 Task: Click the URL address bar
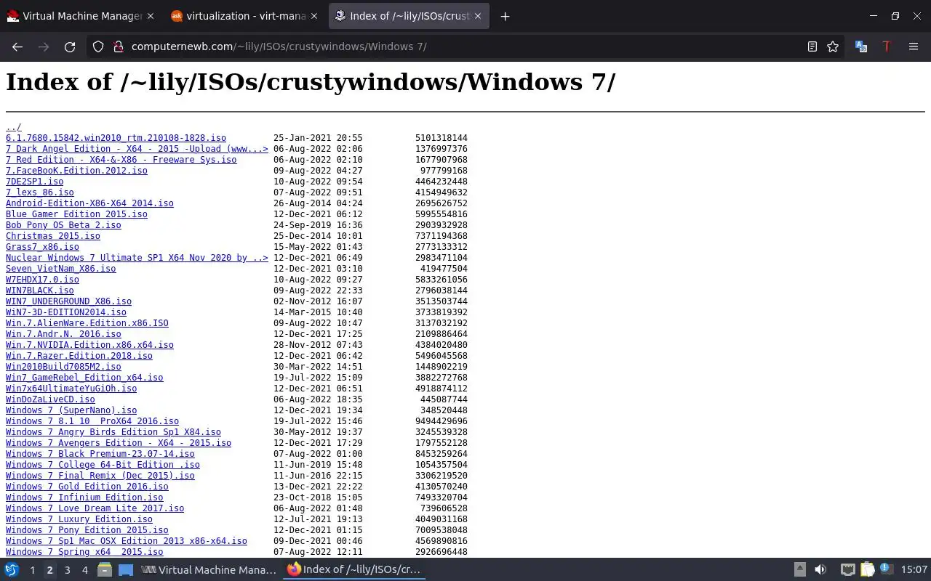pos(465,46)
